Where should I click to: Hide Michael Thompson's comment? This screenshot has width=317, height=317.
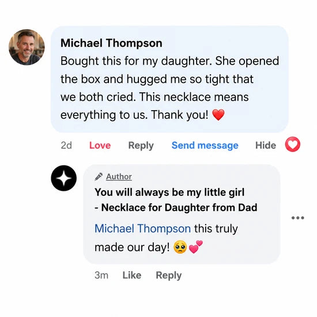click(266, 145)
